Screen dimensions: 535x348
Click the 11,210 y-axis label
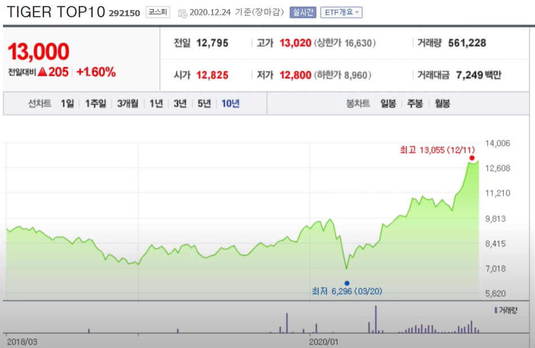(x=497, y=193)
